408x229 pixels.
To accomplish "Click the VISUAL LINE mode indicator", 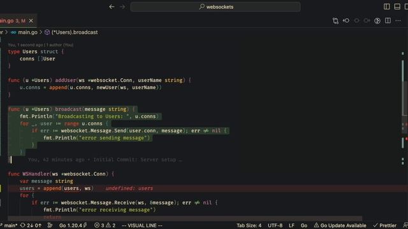I will 142,225.
